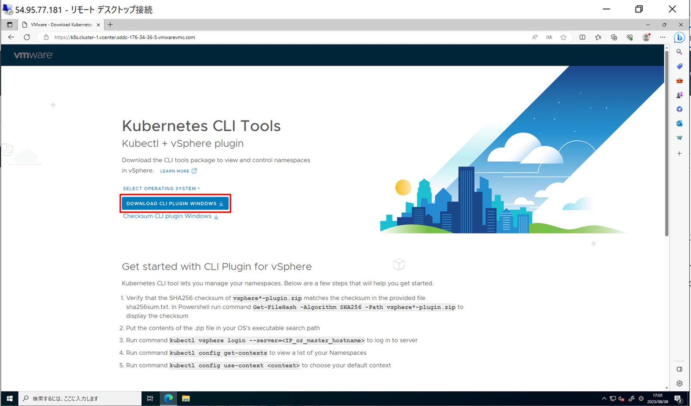This screenshot has height=406, width=691.
Task: Click the muted volume tray icon
Action: pos(621,399)
